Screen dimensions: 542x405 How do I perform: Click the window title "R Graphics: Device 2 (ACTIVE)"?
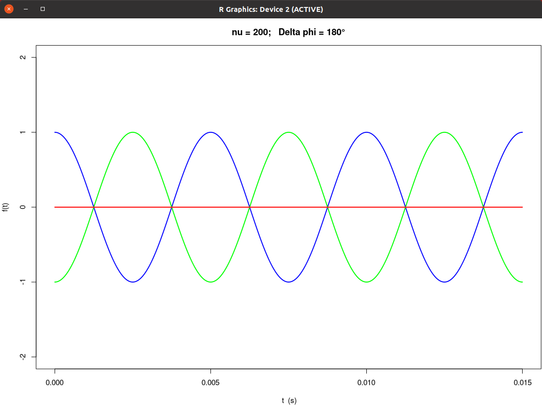coord(271,9)
